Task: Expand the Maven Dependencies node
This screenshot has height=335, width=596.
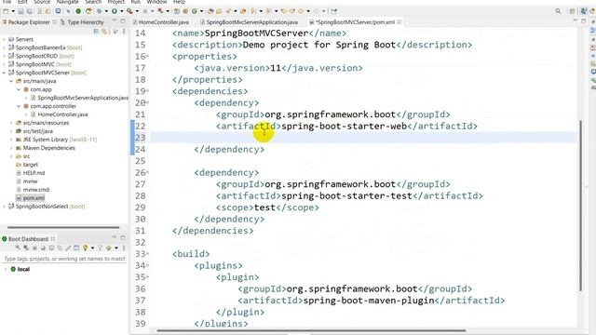Action: pyautogui.click(x=11, y=148)
